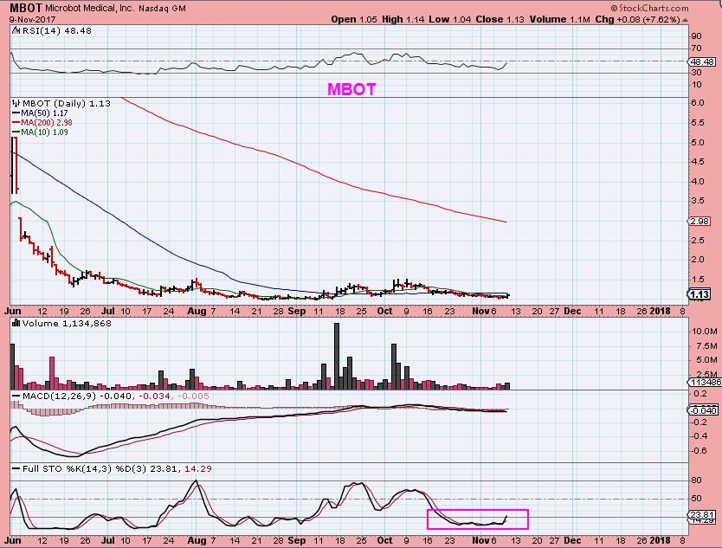Screen dimensions: 722x548
Task: Click the Volume 1,134,868 panel label
Action: point(67,324)
